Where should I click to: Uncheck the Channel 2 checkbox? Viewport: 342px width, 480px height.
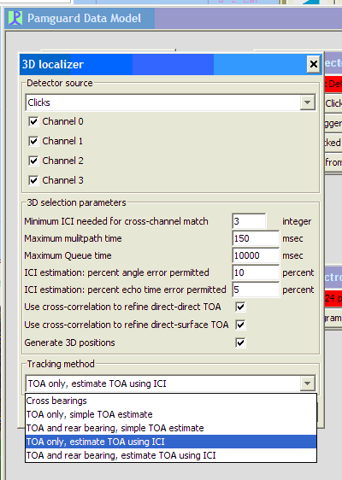(33, 161)
